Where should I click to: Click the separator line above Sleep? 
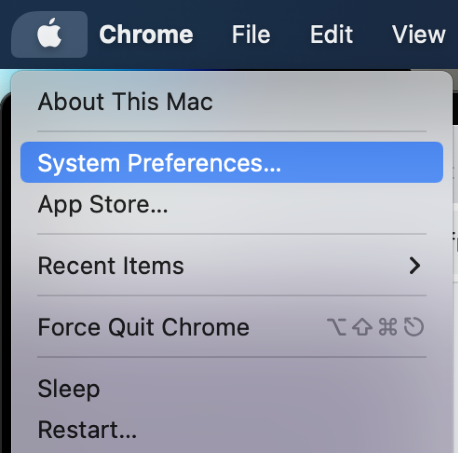pyautogui.click(x=232, y=357)
